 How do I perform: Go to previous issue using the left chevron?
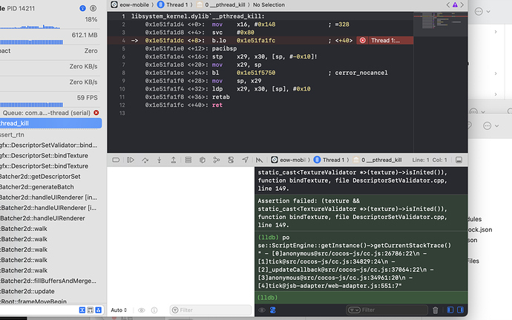[448, 4]
